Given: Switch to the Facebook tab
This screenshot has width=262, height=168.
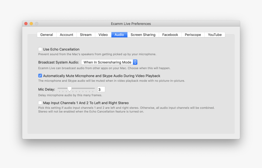Looking at the screenshot, I should [x=170, y=35].
